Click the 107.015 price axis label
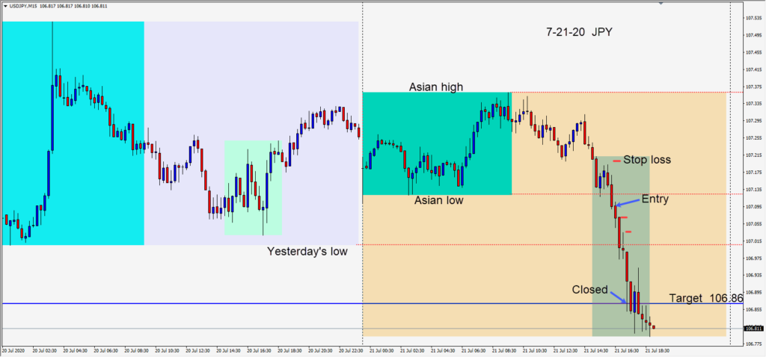The image size is (766, 357). pyautogui.click(x=752, y=241)
